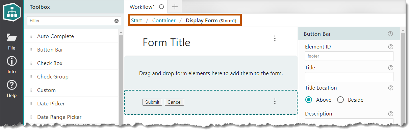This screenshot has height=133, width=411.
Task: Open Button Bar row three-dot menu
Action: coord(275,101)
